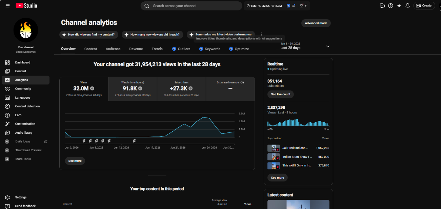Open Content in the left sidebar
This screenshot has height=209, width=441.
(x=26, y=71)
